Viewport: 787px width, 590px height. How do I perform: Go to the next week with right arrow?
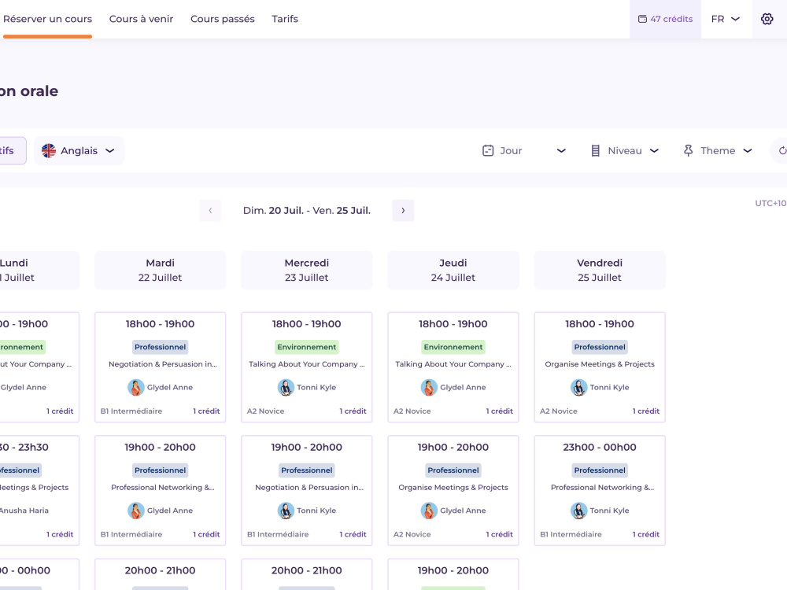403,210
